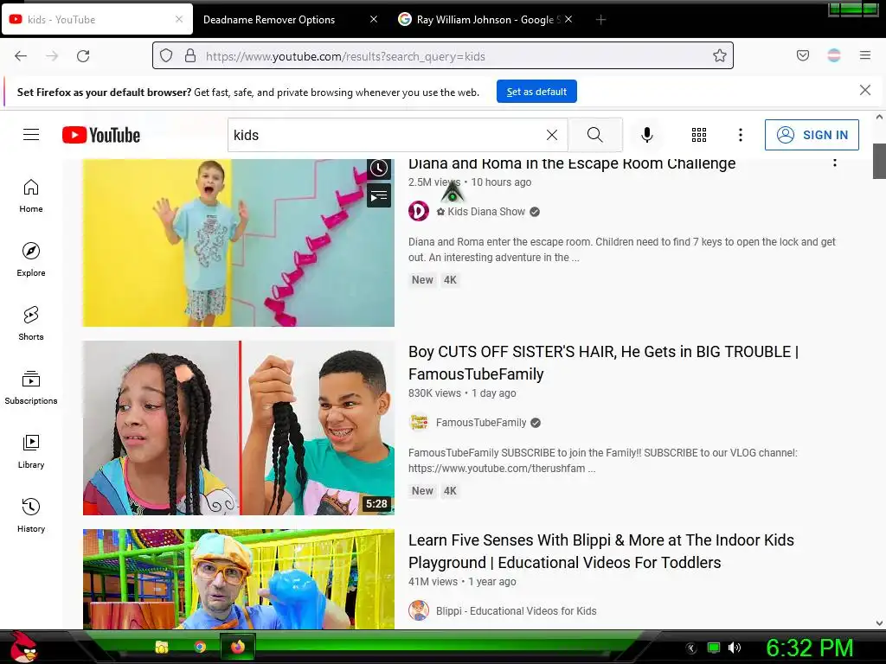Open the Deadname Remover extension icon
This screenshot has height=664, width=886.
click(834, 55)
